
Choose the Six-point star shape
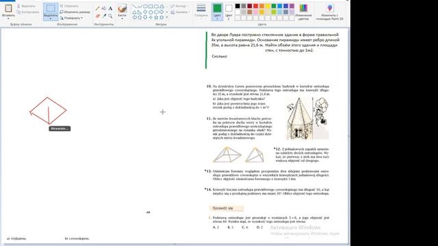162,17
